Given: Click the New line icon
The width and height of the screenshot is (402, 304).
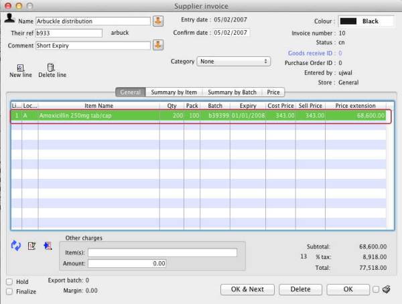Looking at the screenshot, I should pyautogui.click(x=20, y=68).
